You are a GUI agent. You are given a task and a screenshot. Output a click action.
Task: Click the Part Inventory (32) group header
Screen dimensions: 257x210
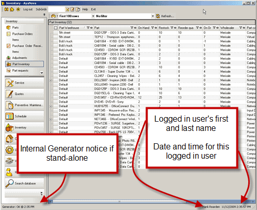tap(152, 22)
